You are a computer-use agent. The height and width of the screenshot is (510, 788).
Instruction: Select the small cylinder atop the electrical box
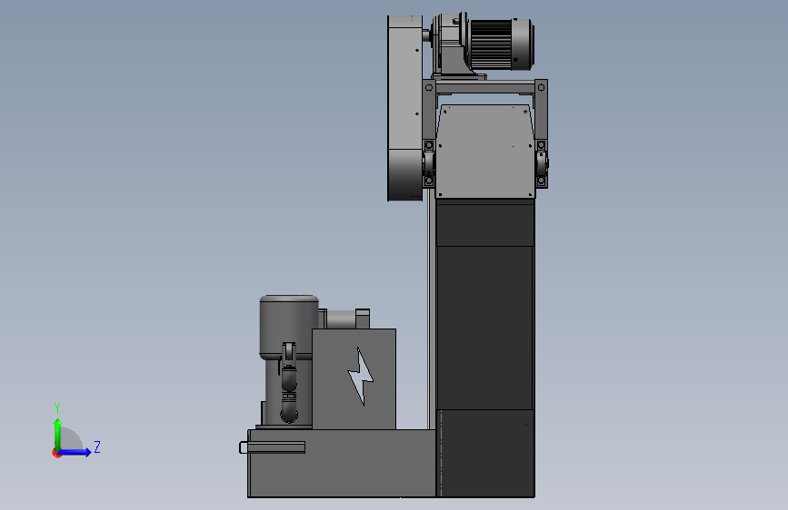click(x=341, y=319)
